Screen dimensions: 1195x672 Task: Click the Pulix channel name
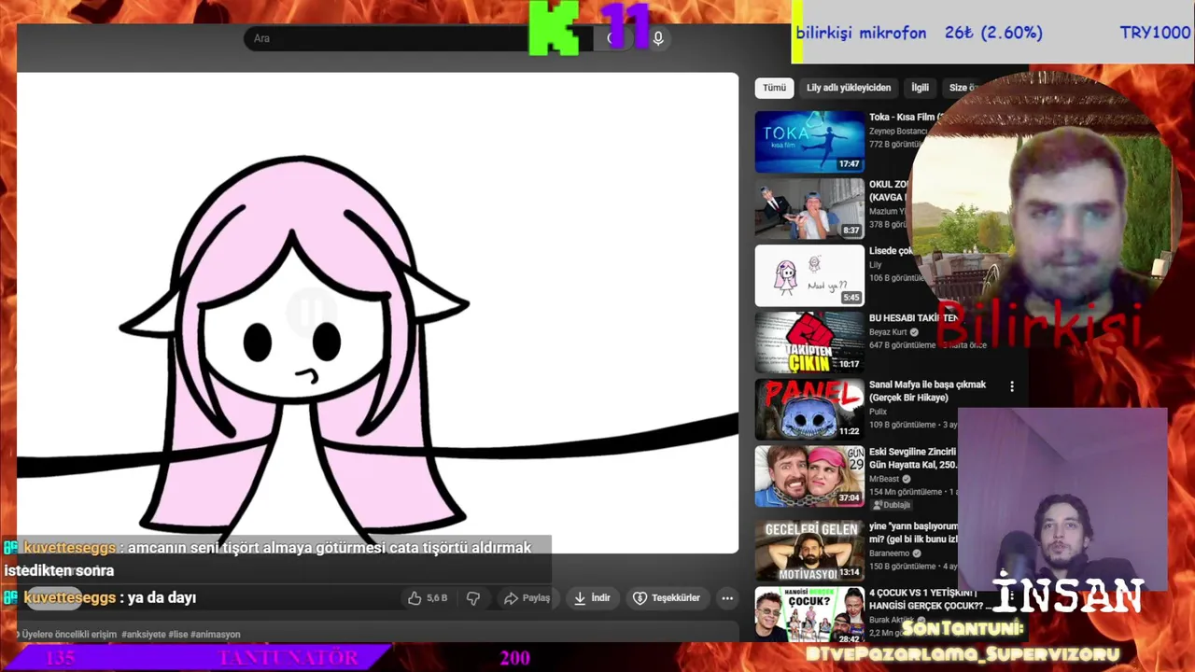(879, 412)
